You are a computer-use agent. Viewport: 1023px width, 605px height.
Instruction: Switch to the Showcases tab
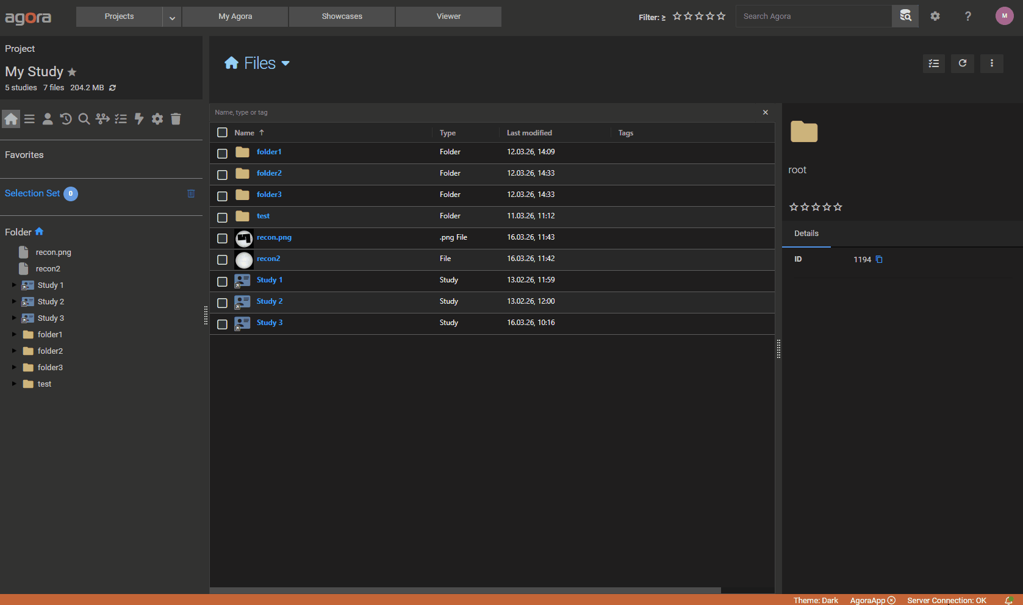pos(342,16)
